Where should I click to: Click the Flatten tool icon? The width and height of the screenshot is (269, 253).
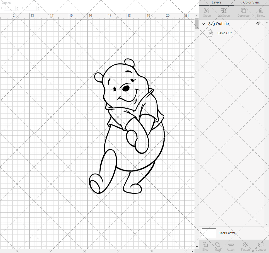(x=245, y=244)
